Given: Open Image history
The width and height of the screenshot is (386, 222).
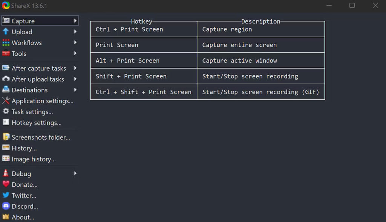Looking at the screenshot, I should point(34,159).
